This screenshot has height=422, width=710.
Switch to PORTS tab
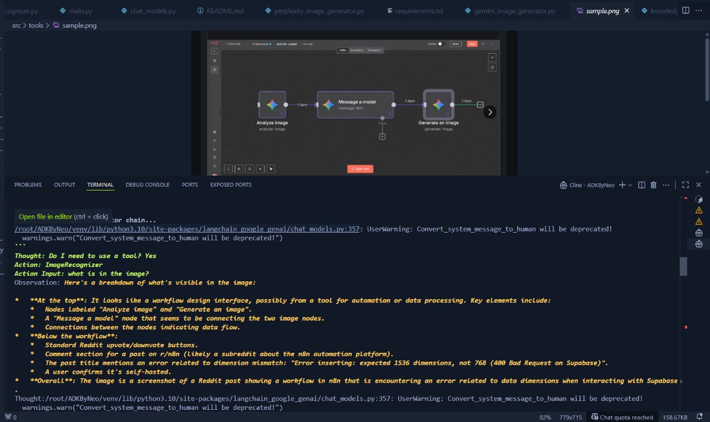[190, 185]
